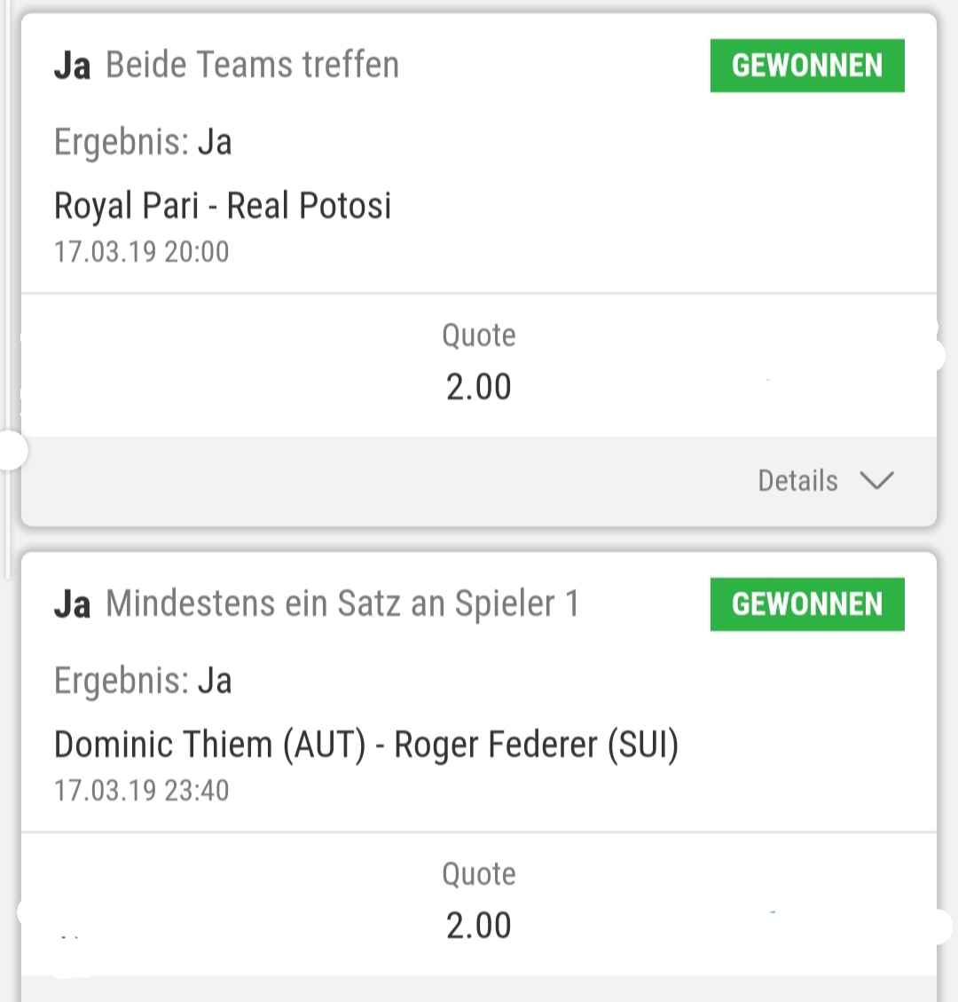
Task: Tap the Ergebnis: Ja line in first card
Action: [x=143, y=142]
